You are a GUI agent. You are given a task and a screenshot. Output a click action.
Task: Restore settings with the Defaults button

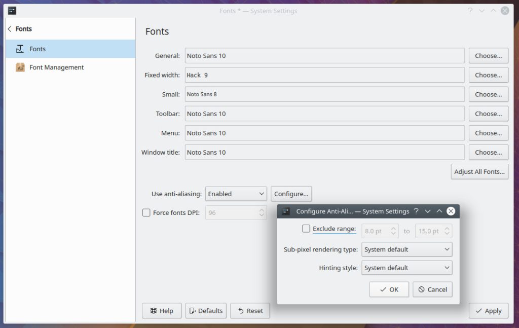point(206,311)
